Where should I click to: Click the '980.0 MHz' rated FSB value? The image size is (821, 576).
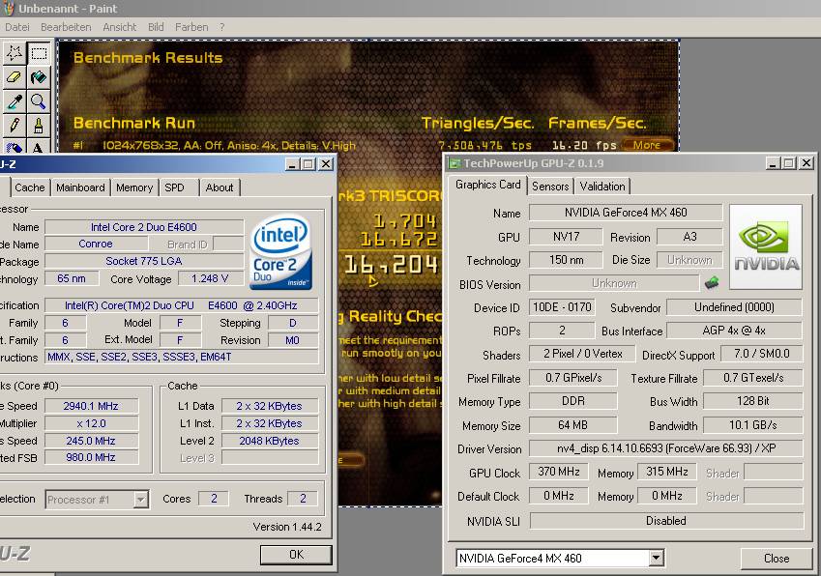(x=91, y=457)
